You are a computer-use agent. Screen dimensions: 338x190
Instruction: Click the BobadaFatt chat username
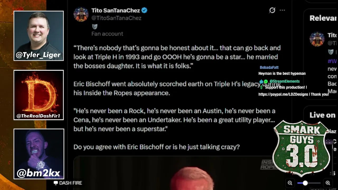coord(269,68)
